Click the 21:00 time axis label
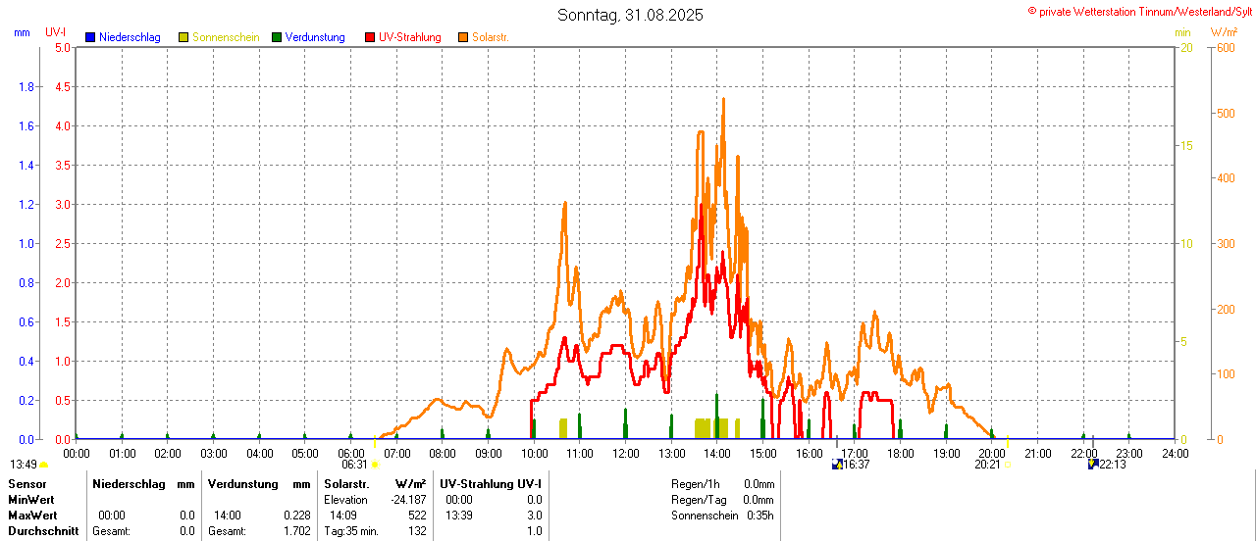The height and width of the screenshot is (541, 1256). tap(1038, 453)
